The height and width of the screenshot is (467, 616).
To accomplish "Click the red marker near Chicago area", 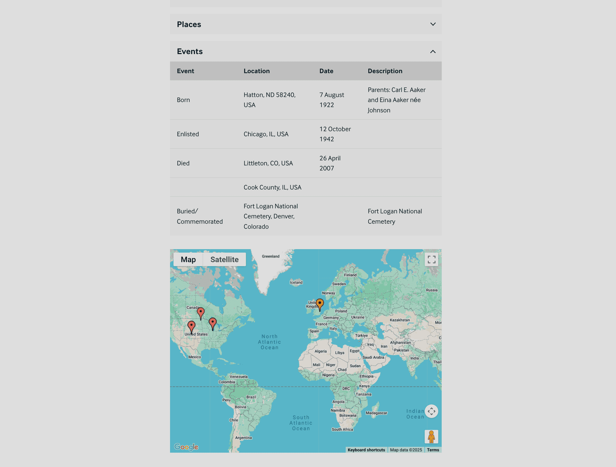I will pos(212,323).
